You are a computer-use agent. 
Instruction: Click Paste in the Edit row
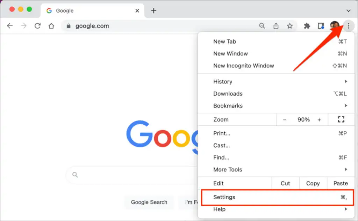(341, 183)
